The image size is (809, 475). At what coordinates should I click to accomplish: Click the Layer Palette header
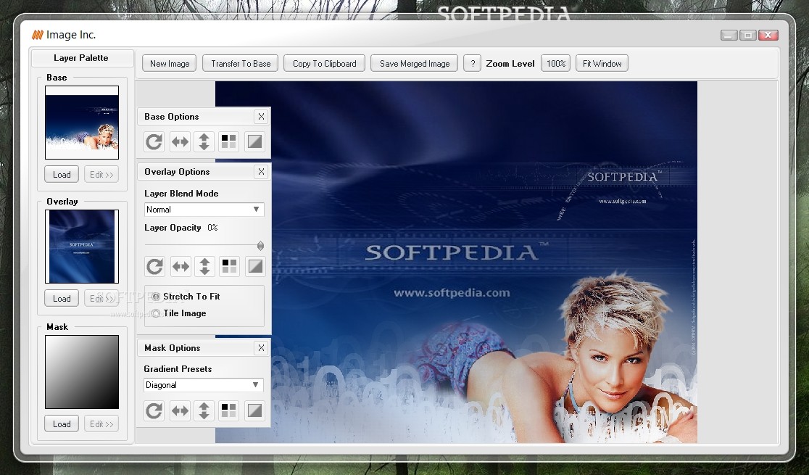click(81, 58)
